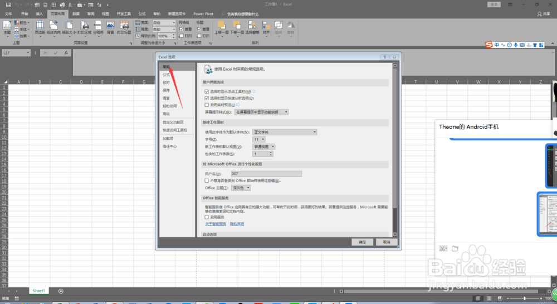Uncheck show Quick Analysis options (Q)
This screenshot has width=557, height=304.
[x=207, y=99]
